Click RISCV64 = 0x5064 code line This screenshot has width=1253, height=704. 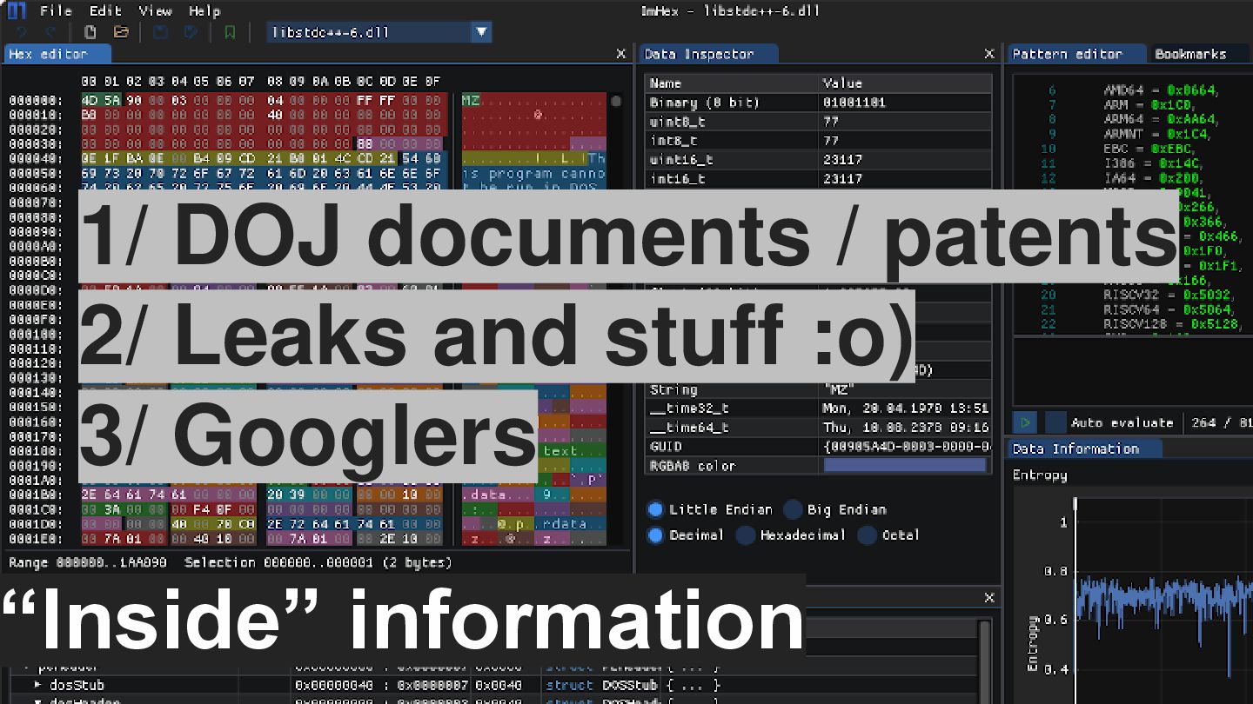point(1168,309)
